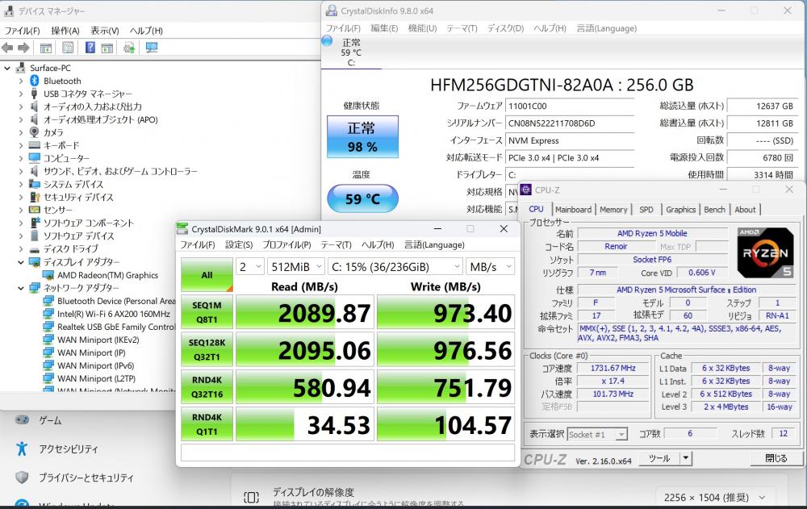Open プロファイル(P) menu in CrystalDiskMark

point(286,245)
